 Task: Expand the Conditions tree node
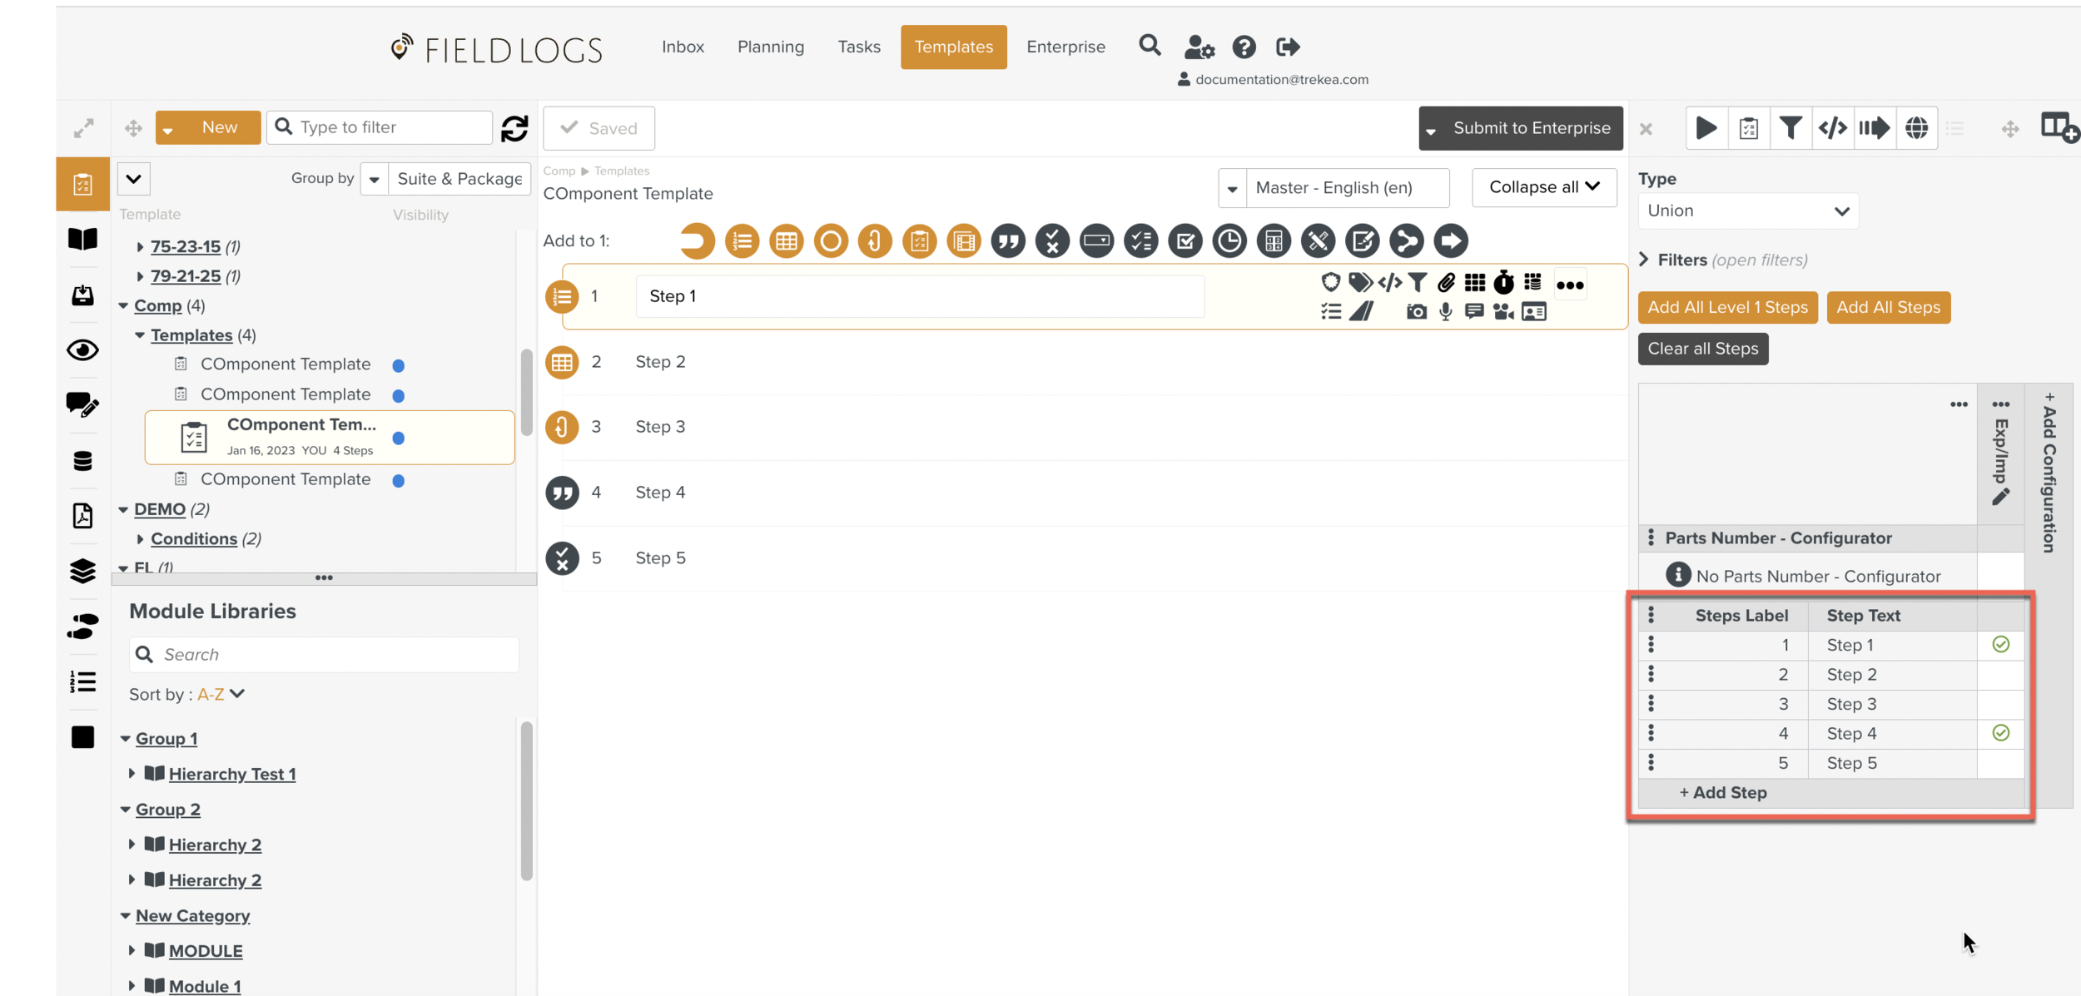[140, 539]
